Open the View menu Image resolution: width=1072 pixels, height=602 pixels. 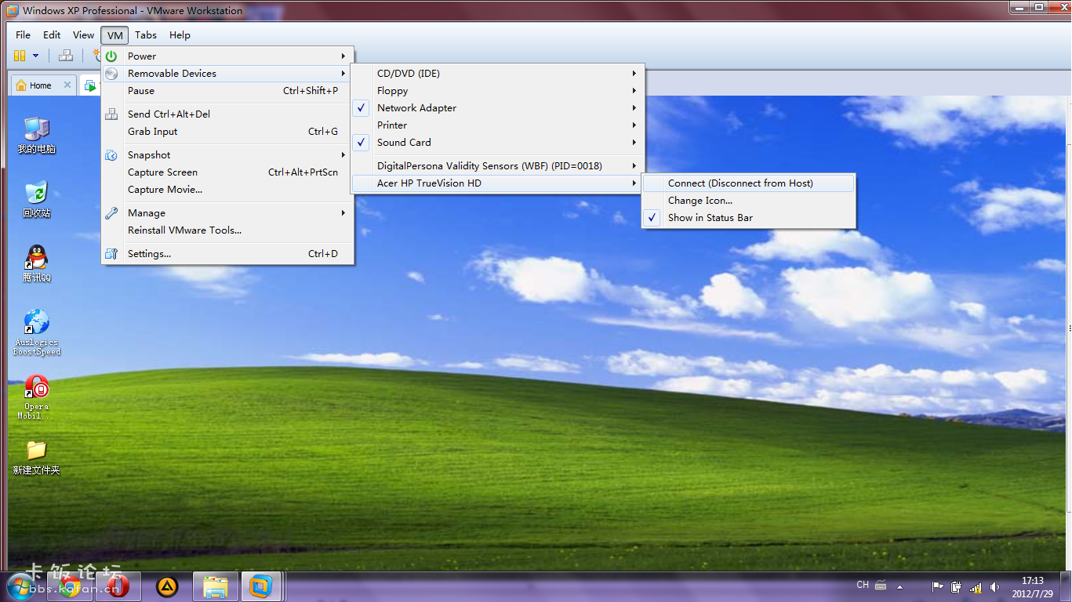point(84,35)
